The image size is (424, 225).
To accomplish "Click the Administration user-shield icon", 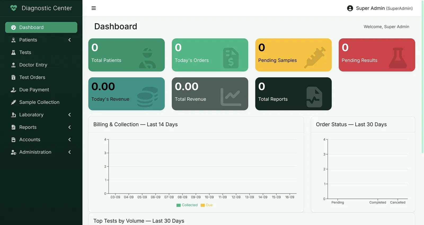I will [x=14, y=152].
